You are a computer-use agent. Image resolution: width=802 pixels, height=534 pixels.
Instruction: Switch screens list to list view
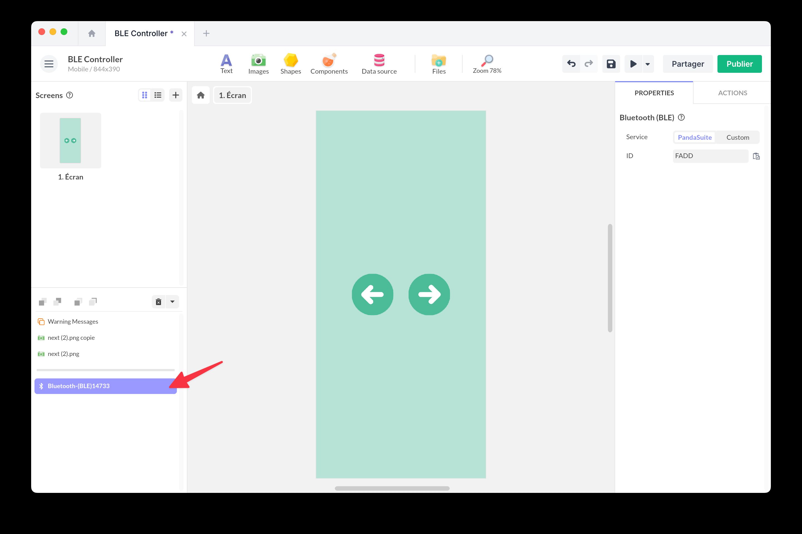157,95
